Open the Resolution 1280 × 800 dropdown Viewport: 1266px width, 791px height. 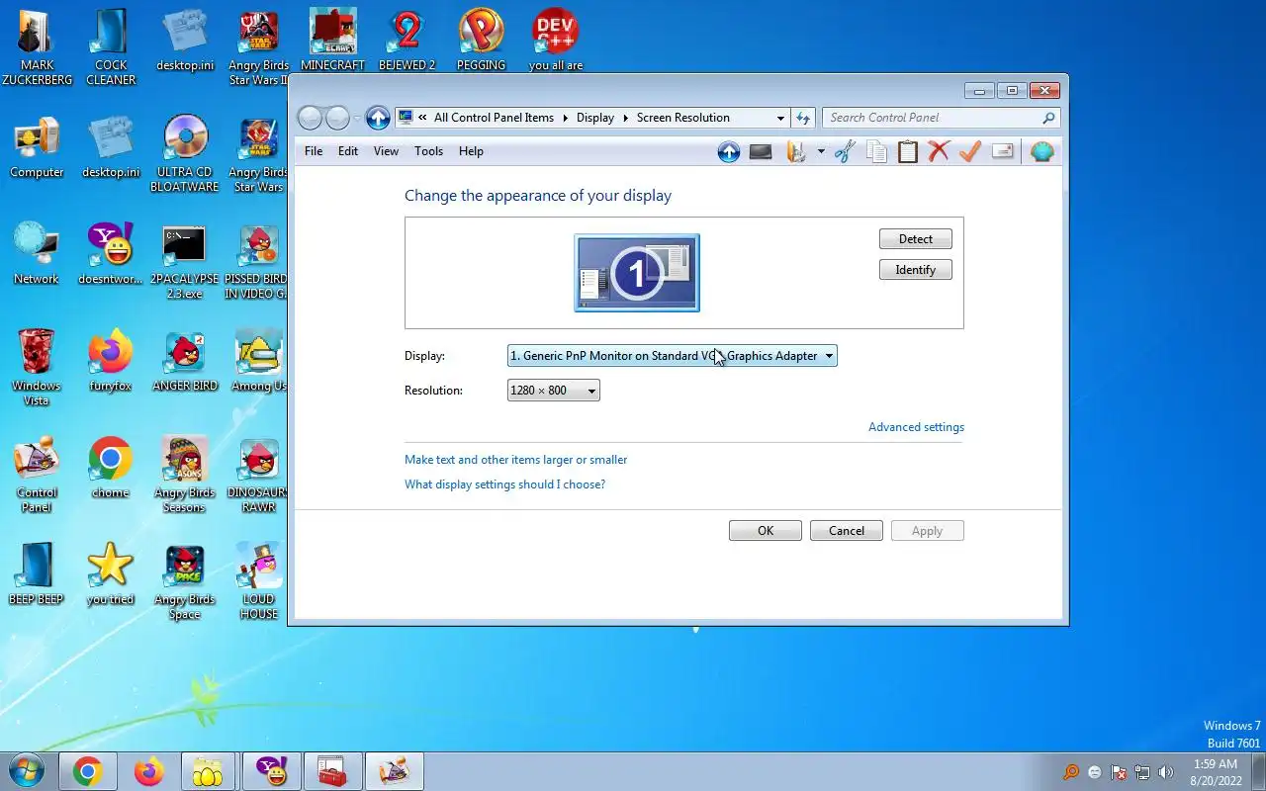[x=553, y=391]
